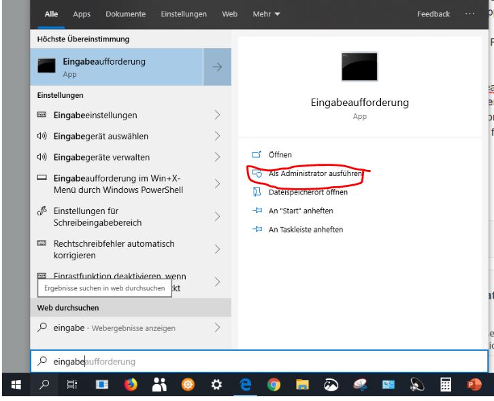Click the folder icon beside Dateispeicherort öffnen

257,192
